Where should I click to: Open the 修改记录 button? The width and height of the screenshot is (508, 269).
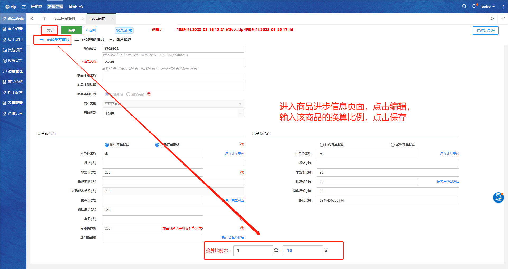pos(486,30)
